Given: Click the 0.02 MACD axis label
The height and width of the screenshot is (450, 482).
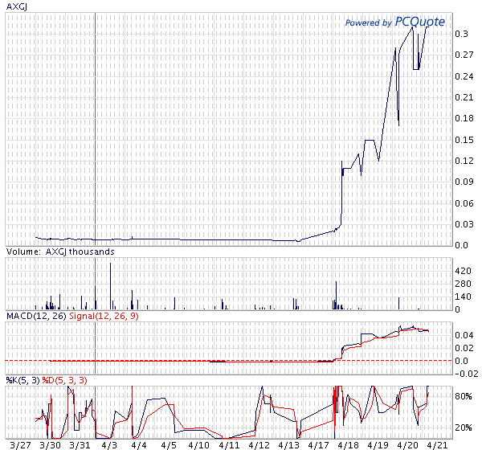Looking at the screenshot, I should pos(464,348).
